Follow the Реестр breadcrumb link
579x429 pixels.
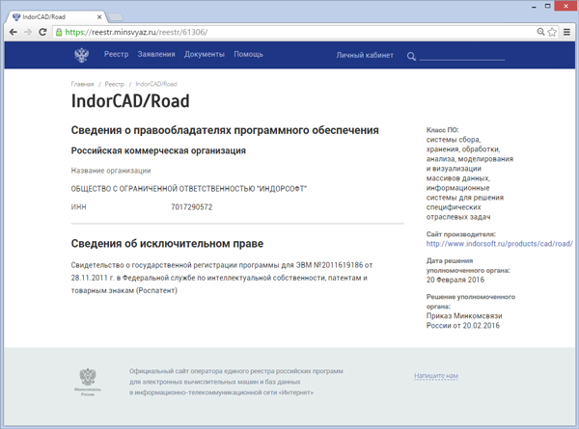point(115,84)
